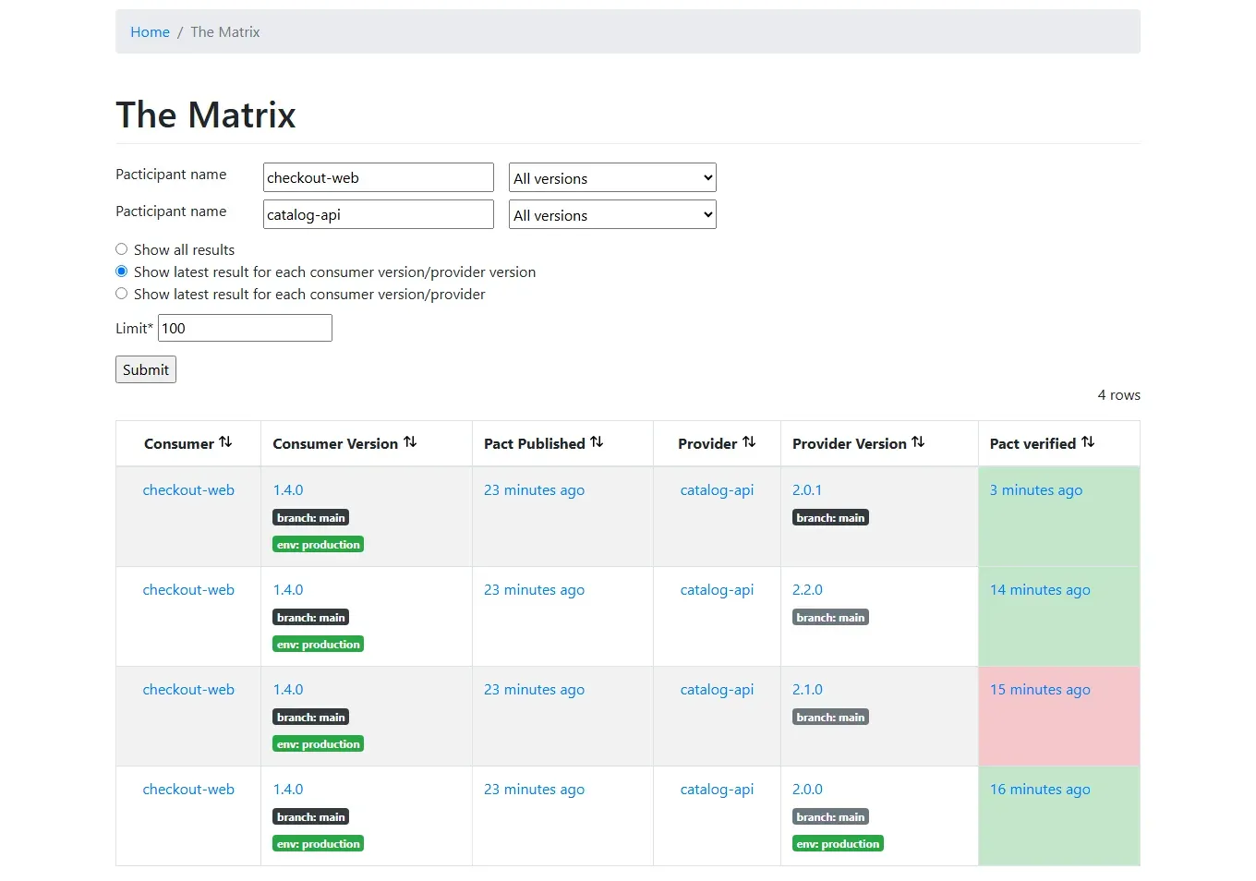Click The Matrix breadcrumb item
1256x881 pixels.
(x=225, y=31)
